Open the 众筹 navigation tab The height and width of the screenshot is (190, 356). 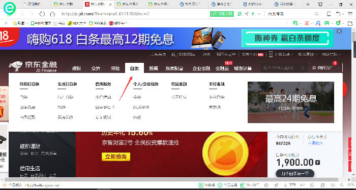(x=96, y=68)
